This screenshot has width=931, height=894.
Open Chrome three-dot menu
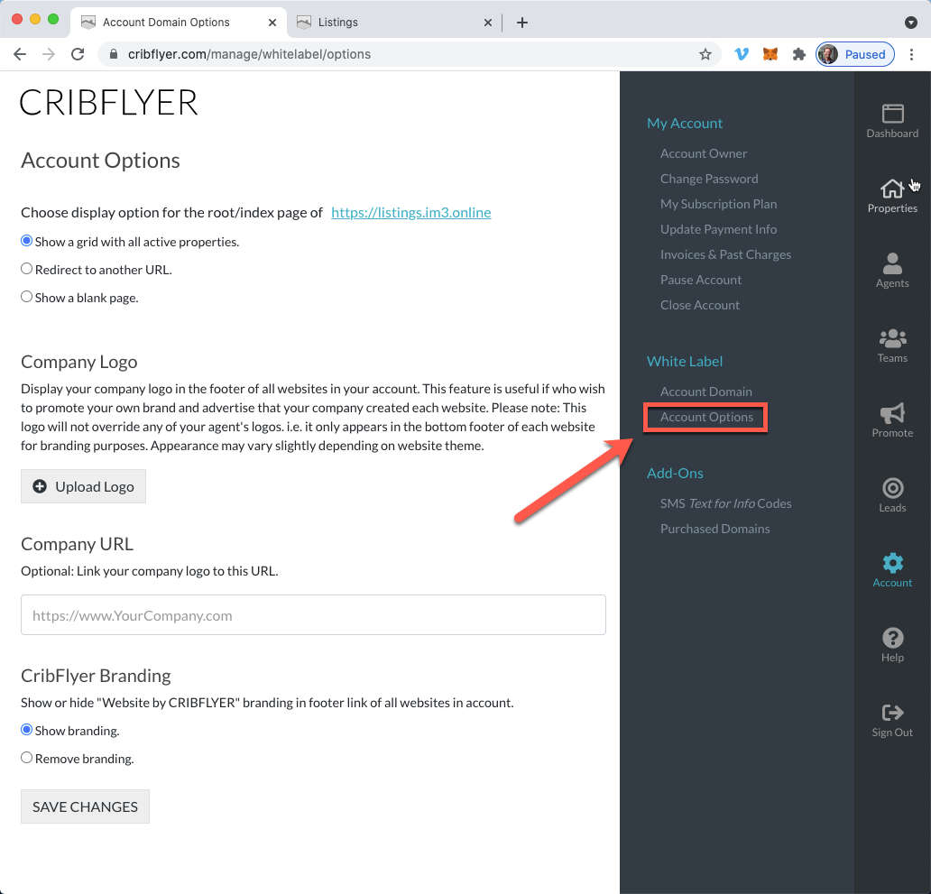pyautogui.click(x=911, y=55)
